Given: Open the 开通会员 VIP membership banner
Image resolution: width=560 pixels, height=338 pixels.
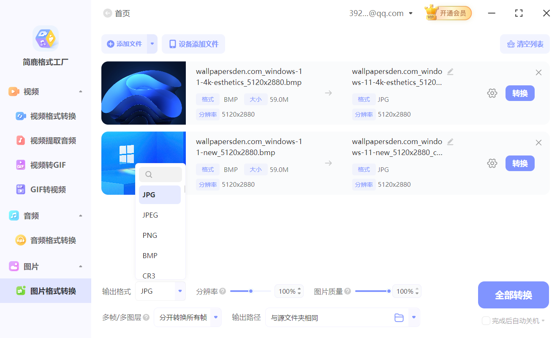Looking at the screenshot, I should coord(447,13).
